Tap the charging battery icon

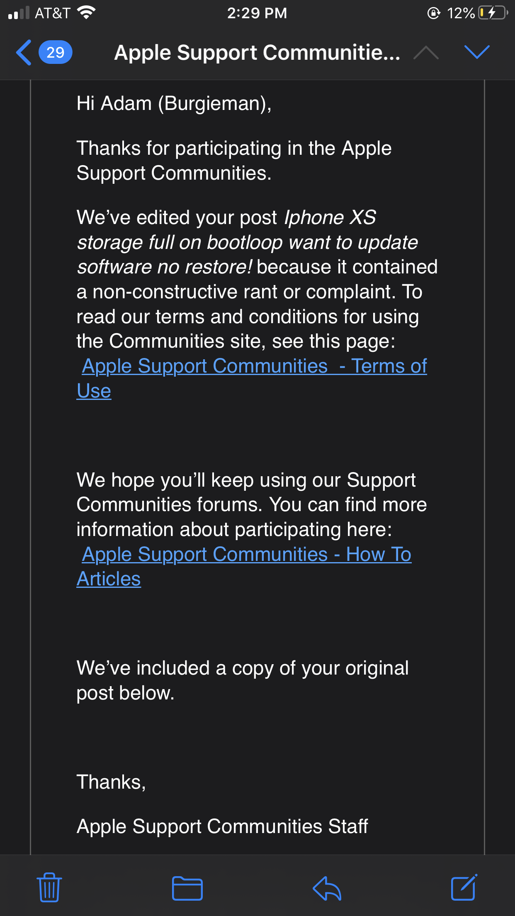493,13
